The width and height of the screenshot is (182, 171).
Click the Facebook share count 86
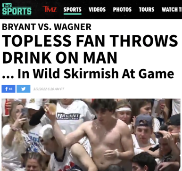tap(11, 89)
